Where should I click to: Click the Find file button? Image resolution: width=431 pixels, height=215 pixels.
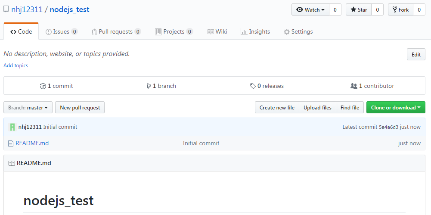coord(350,108)
